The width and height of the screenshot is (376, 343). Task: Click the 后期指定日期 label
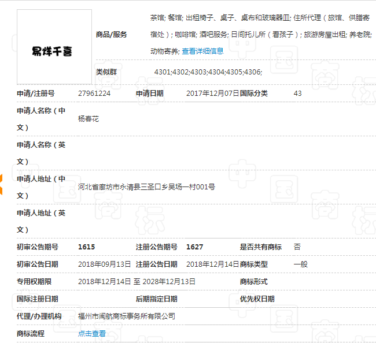(157, 299)
